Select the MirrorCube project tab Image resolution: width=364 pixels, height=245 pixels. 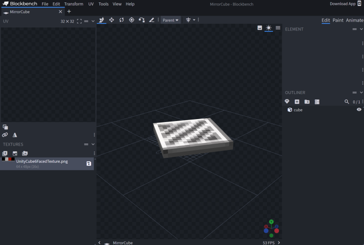32,12
